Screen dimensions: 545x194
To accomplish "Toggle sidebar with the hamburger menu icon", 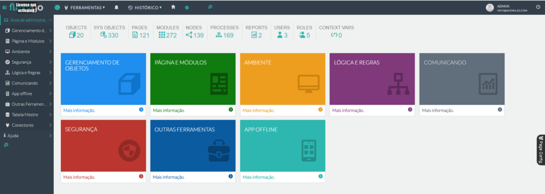I will point(4,7).
